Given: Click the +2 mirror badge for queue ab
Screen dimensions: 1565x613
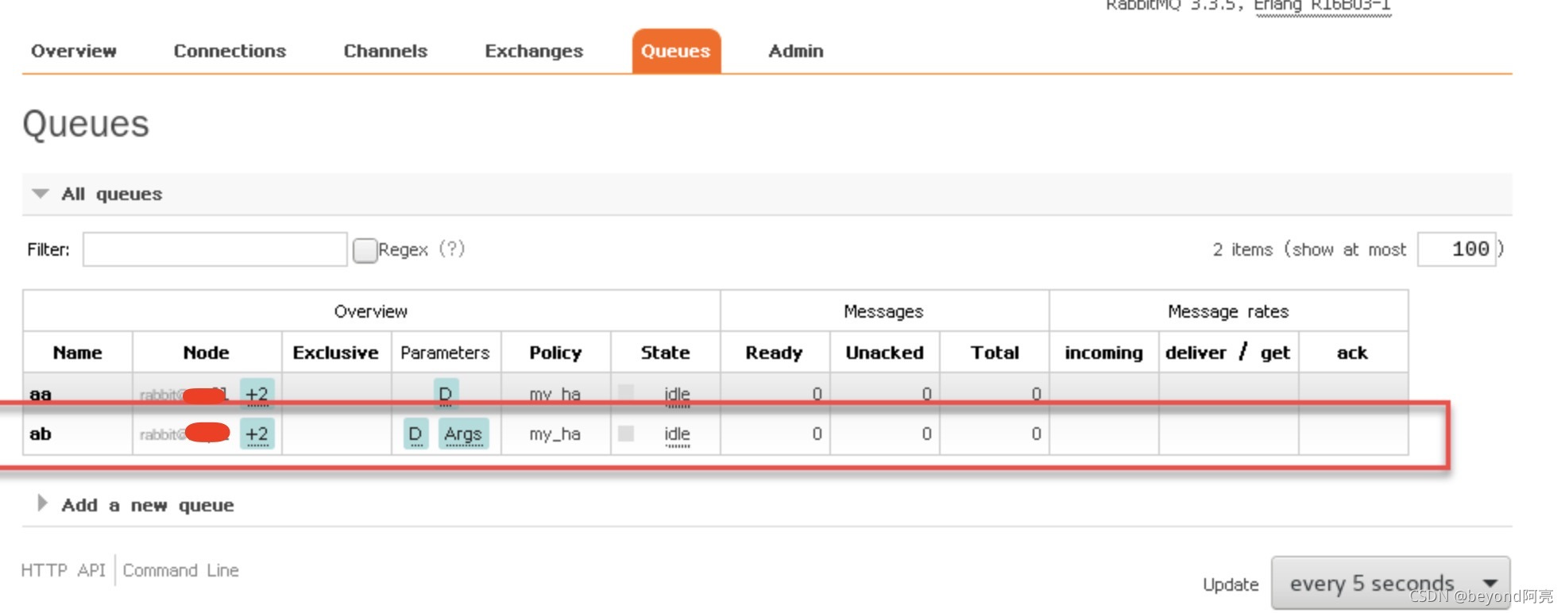Looking at the screenshot, I should [257, 434].
